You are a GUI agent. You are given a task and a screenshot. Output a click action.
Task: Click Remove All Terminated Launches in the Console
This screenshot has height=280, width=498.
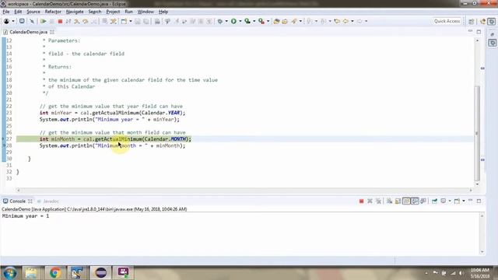pyautogui.click(x=378, y=201)
